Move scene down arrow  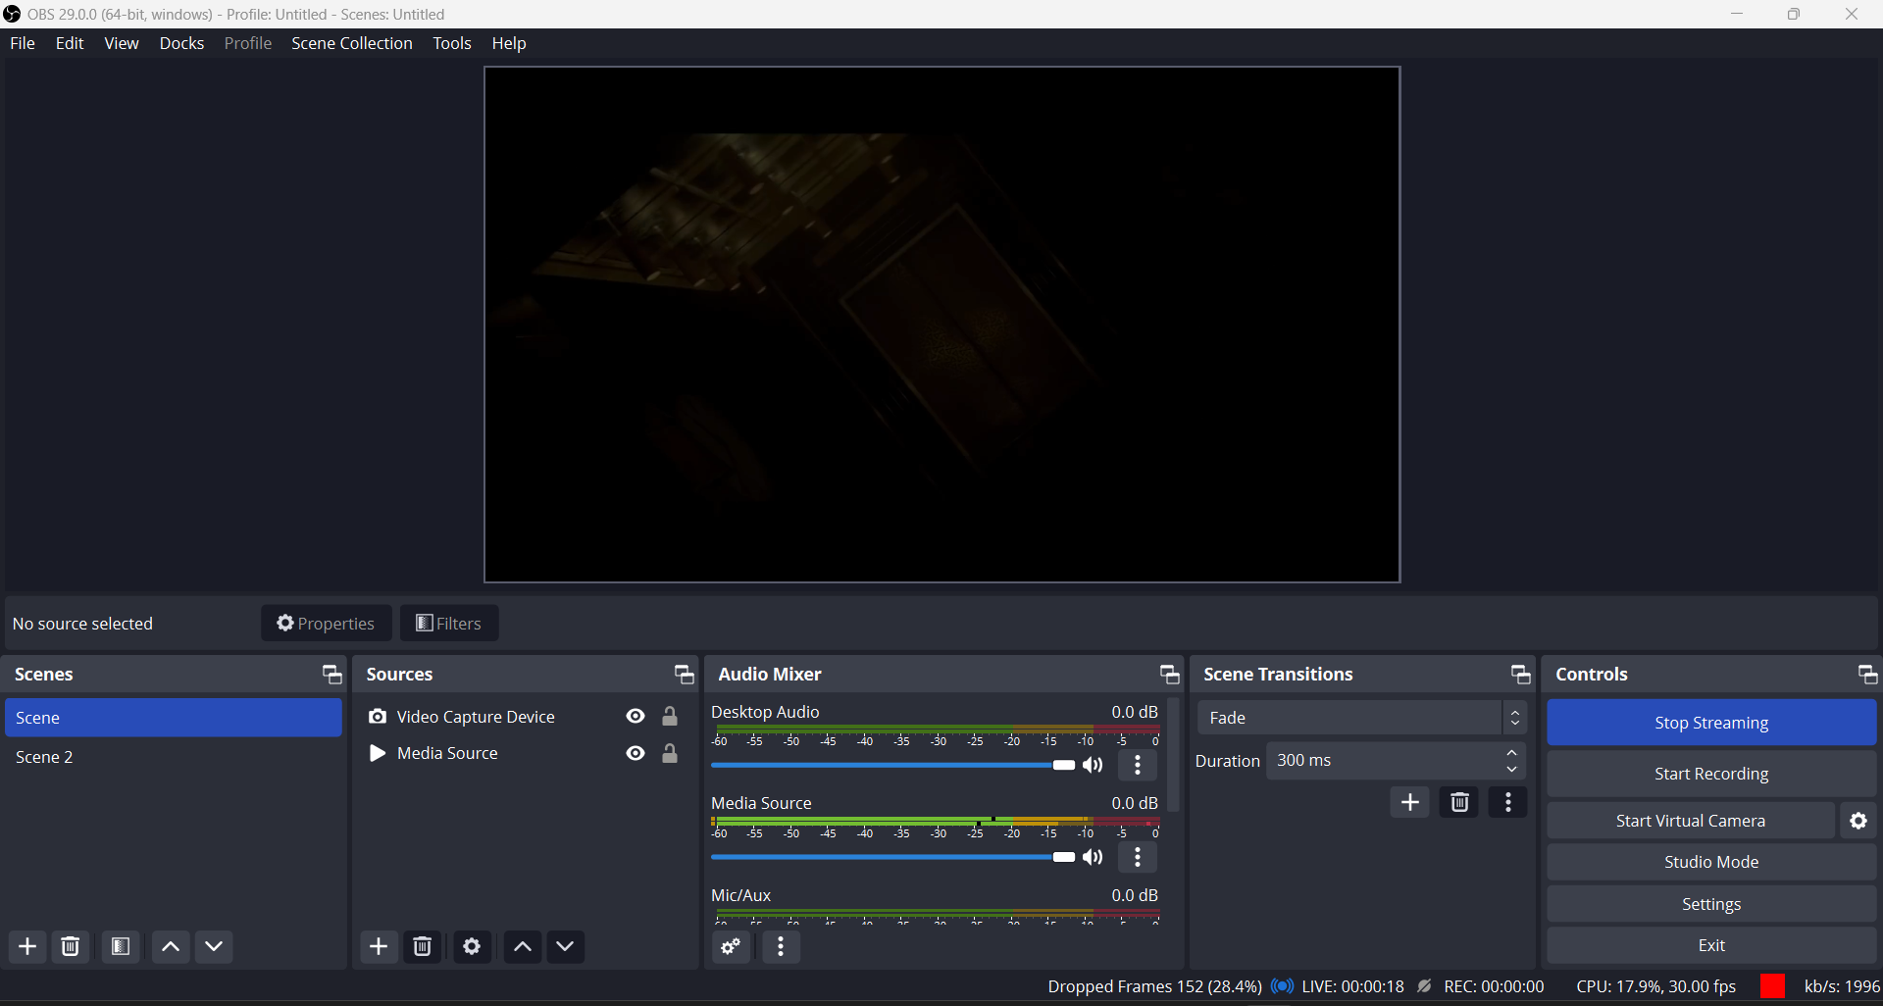click(214, 946)
